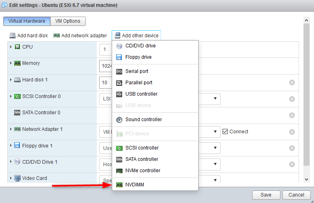Expand the SCSI Controller 0 row
The width and height of the screenshot is (314, 203).
(x=11, y=96)
